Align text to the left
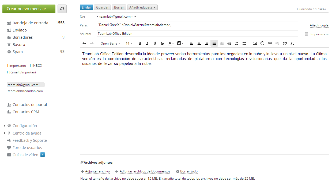Screen dimensions: 332x189 point(191,43)
